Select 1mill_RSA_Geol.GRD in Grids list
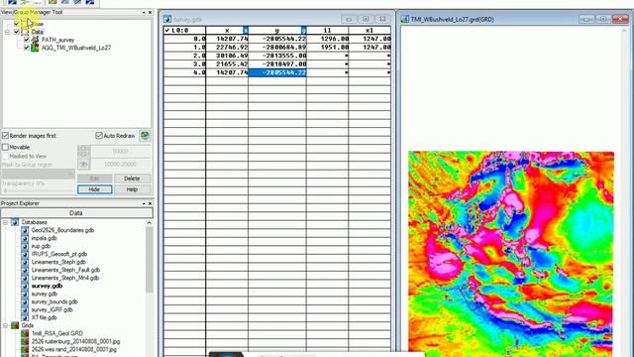The height and width of the screenshot is (357, 634). [x=57, y=333]
